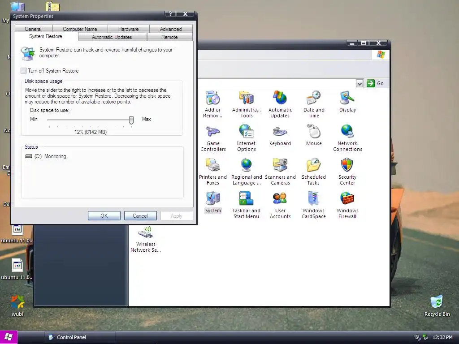Screen dimensions: 459x344
Task: Click the help question mark button
Action: [170, 14]
